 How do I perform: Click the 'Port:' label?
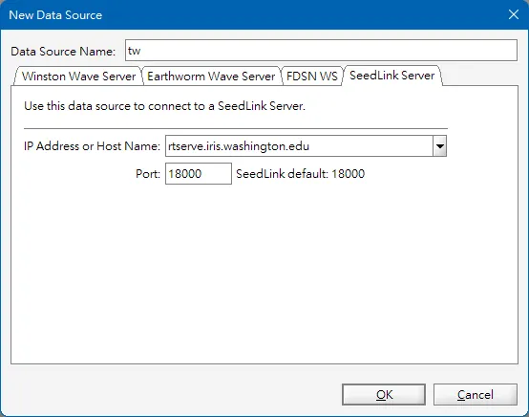coord(148,174)
